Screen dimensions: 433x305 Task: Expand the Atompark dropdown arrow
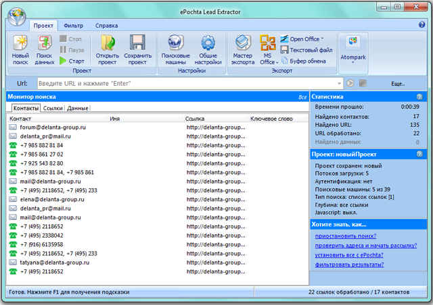coord(352,63)
